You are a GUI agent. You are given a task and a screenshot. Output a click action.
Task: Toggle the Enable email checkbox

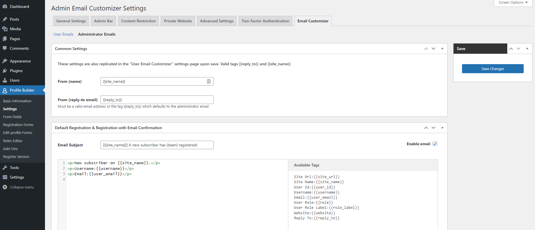[435, 144]
